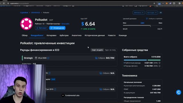Click the $ 6.51 minimum price
The width and height of the screenshot is (183, 103).
point(125,29)
